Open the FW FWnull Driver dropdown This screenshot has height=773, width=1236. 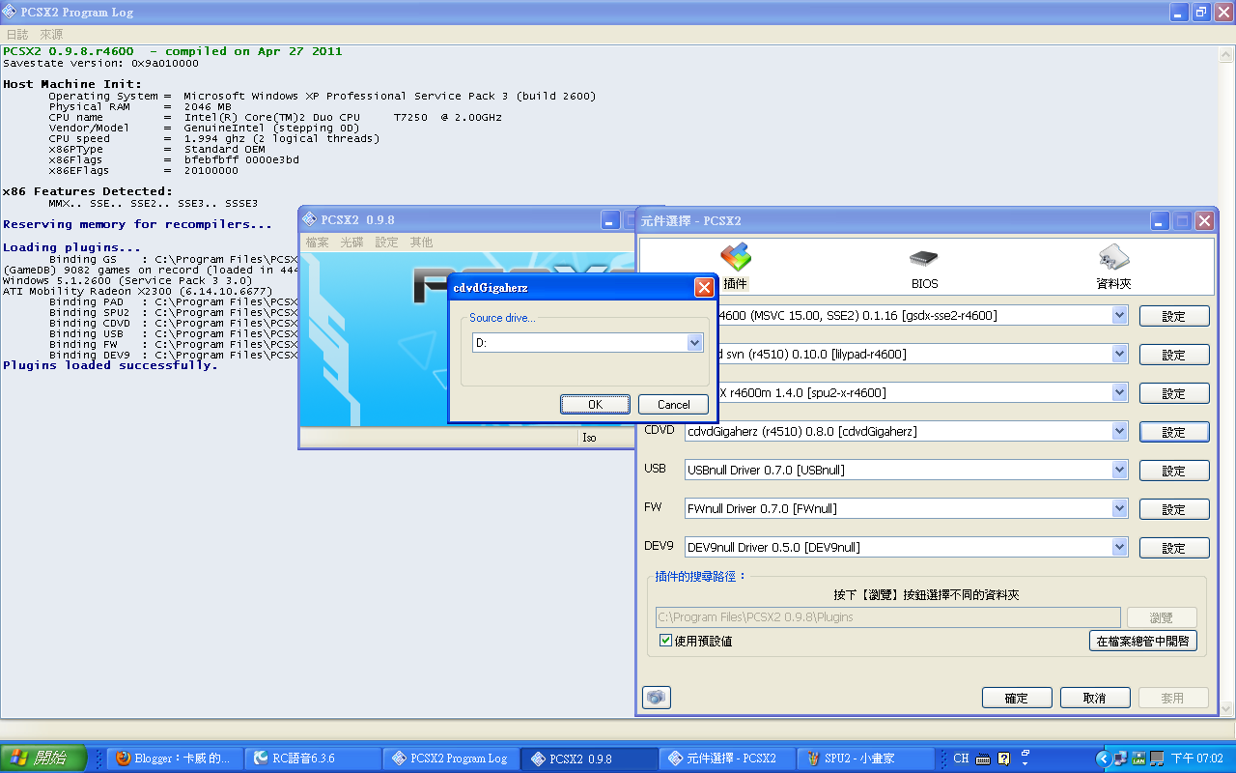pyautogui.click(x=1119, y=508)
